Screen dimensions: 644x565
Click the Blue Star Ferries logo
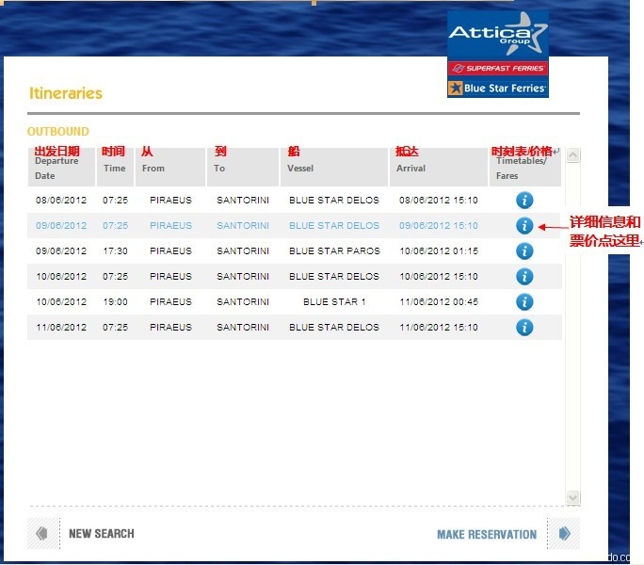tap(498, 88)
